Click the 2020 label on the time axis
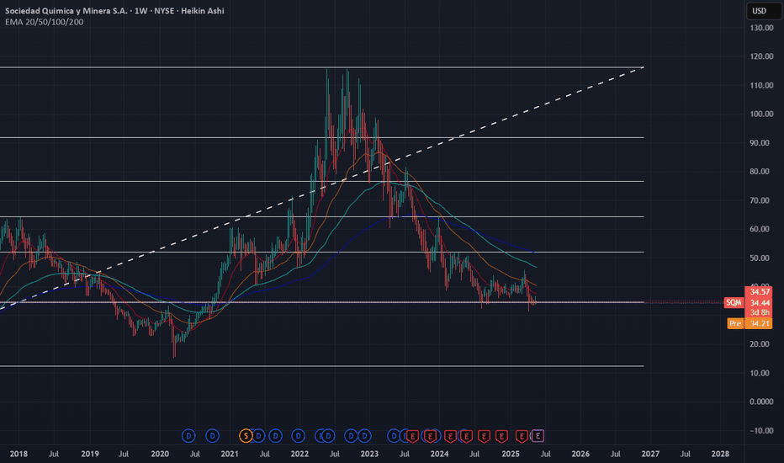784x463 pixels. coord(160,454)
